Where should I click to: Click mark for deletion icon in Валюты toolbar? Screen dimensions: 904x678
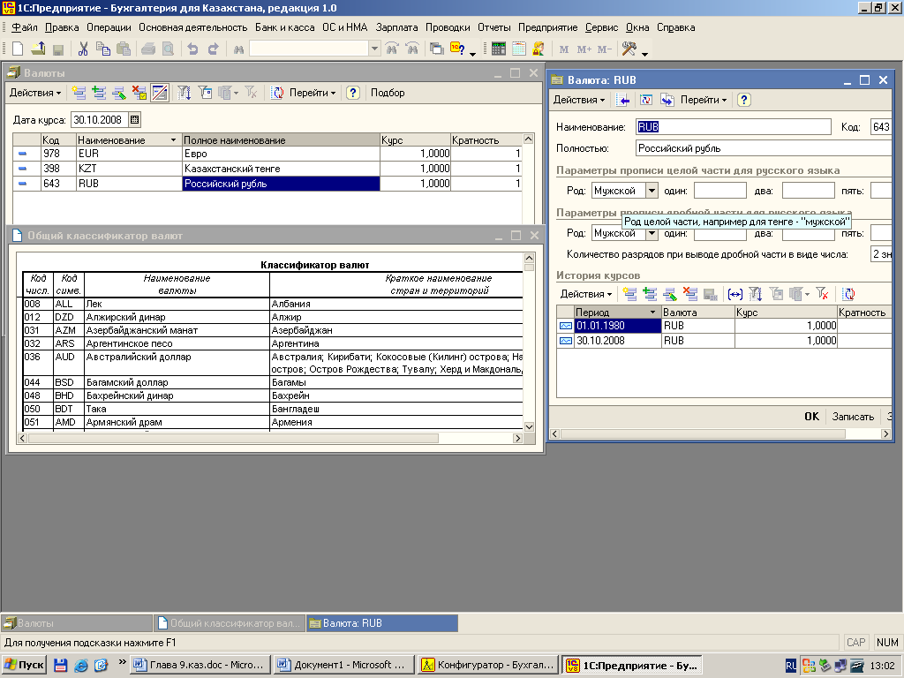pyautogui.click(x=139, y=93)
